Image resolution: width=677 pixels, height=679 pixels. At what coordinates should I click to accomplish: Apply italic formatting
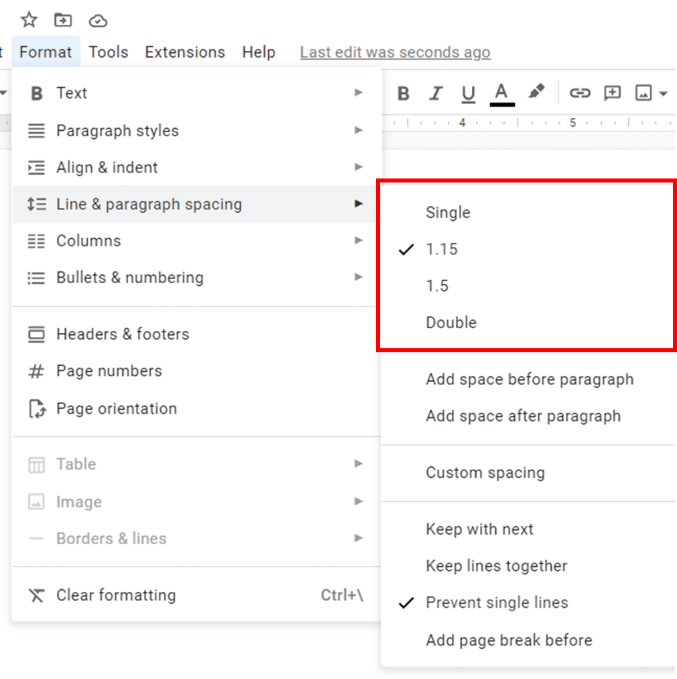(x=436, y=93)
